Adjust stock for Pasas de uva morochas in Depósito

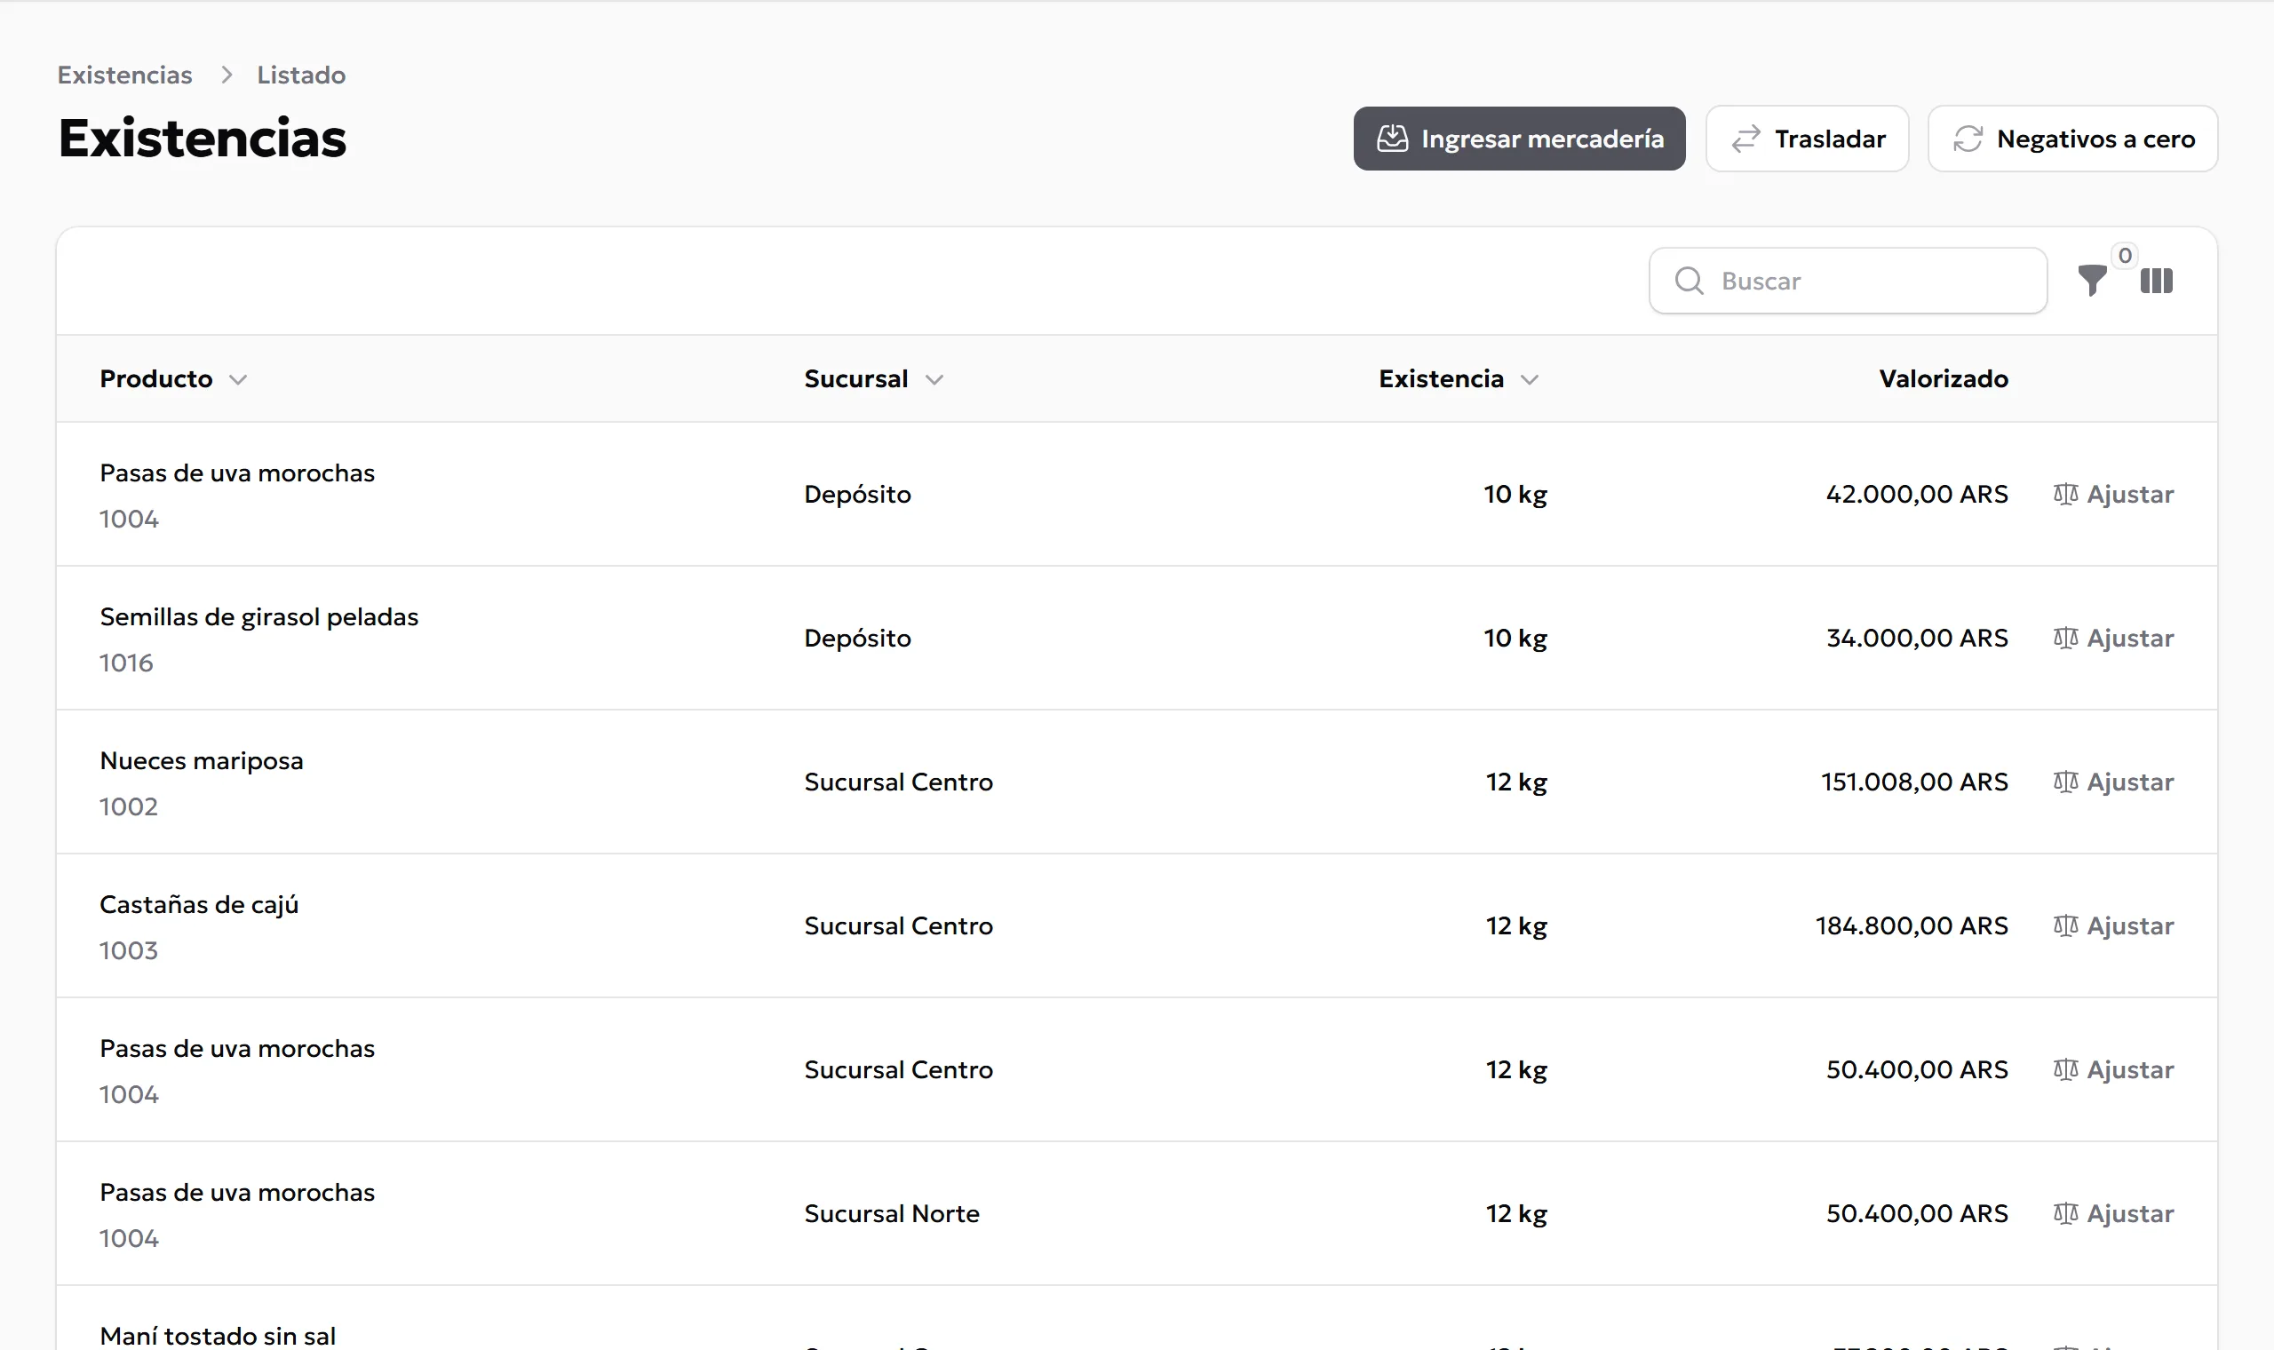[x=2113, y=494]
